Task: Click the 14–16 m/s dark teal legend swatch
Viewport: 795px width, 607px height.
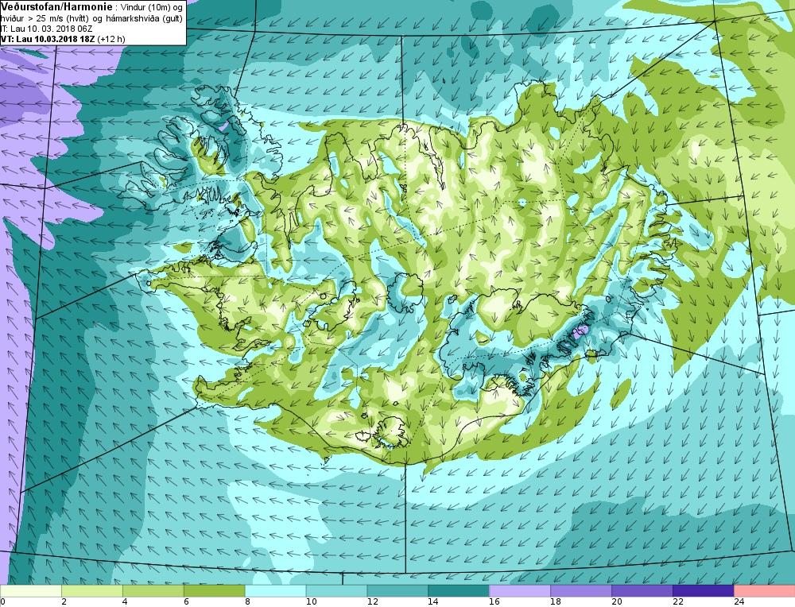Action: (459, 591)
